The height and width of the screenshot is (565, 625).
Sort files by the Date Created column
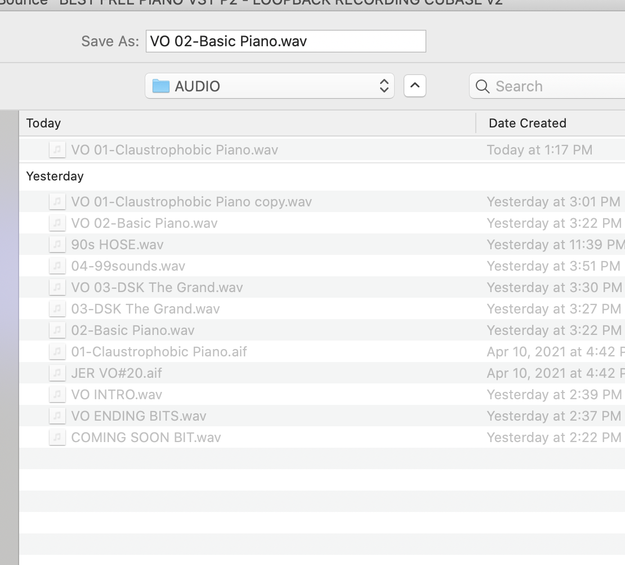[527, 123]
